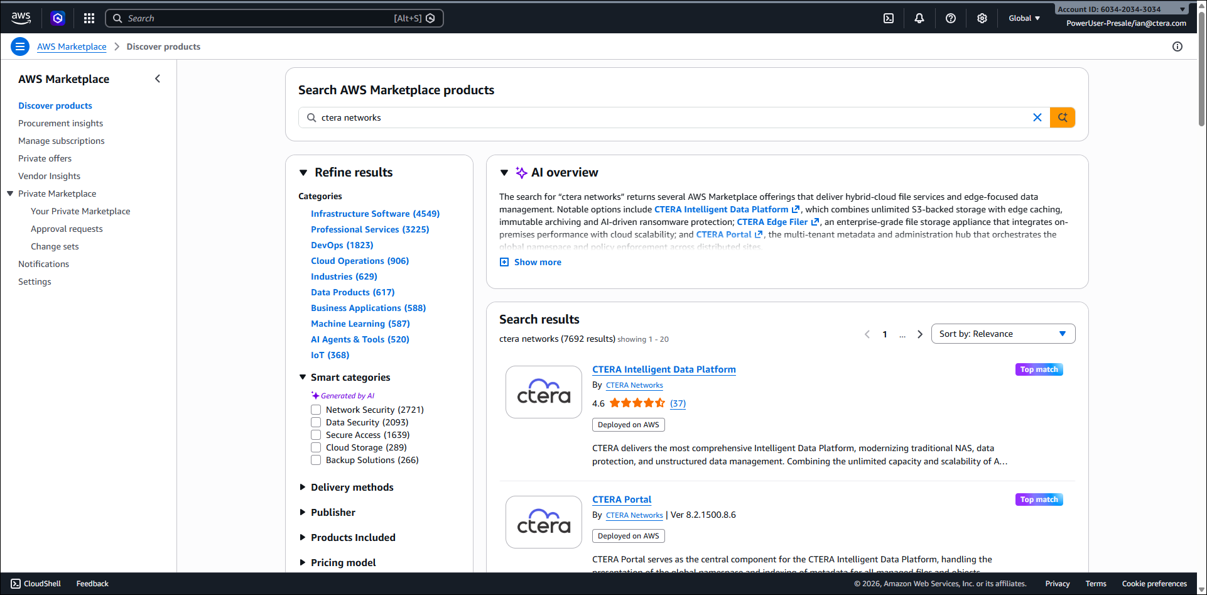This screenshot has height=595, width=1207.
Task: Open CTERA Edge Filer link in AI overview
Action: 777,222
